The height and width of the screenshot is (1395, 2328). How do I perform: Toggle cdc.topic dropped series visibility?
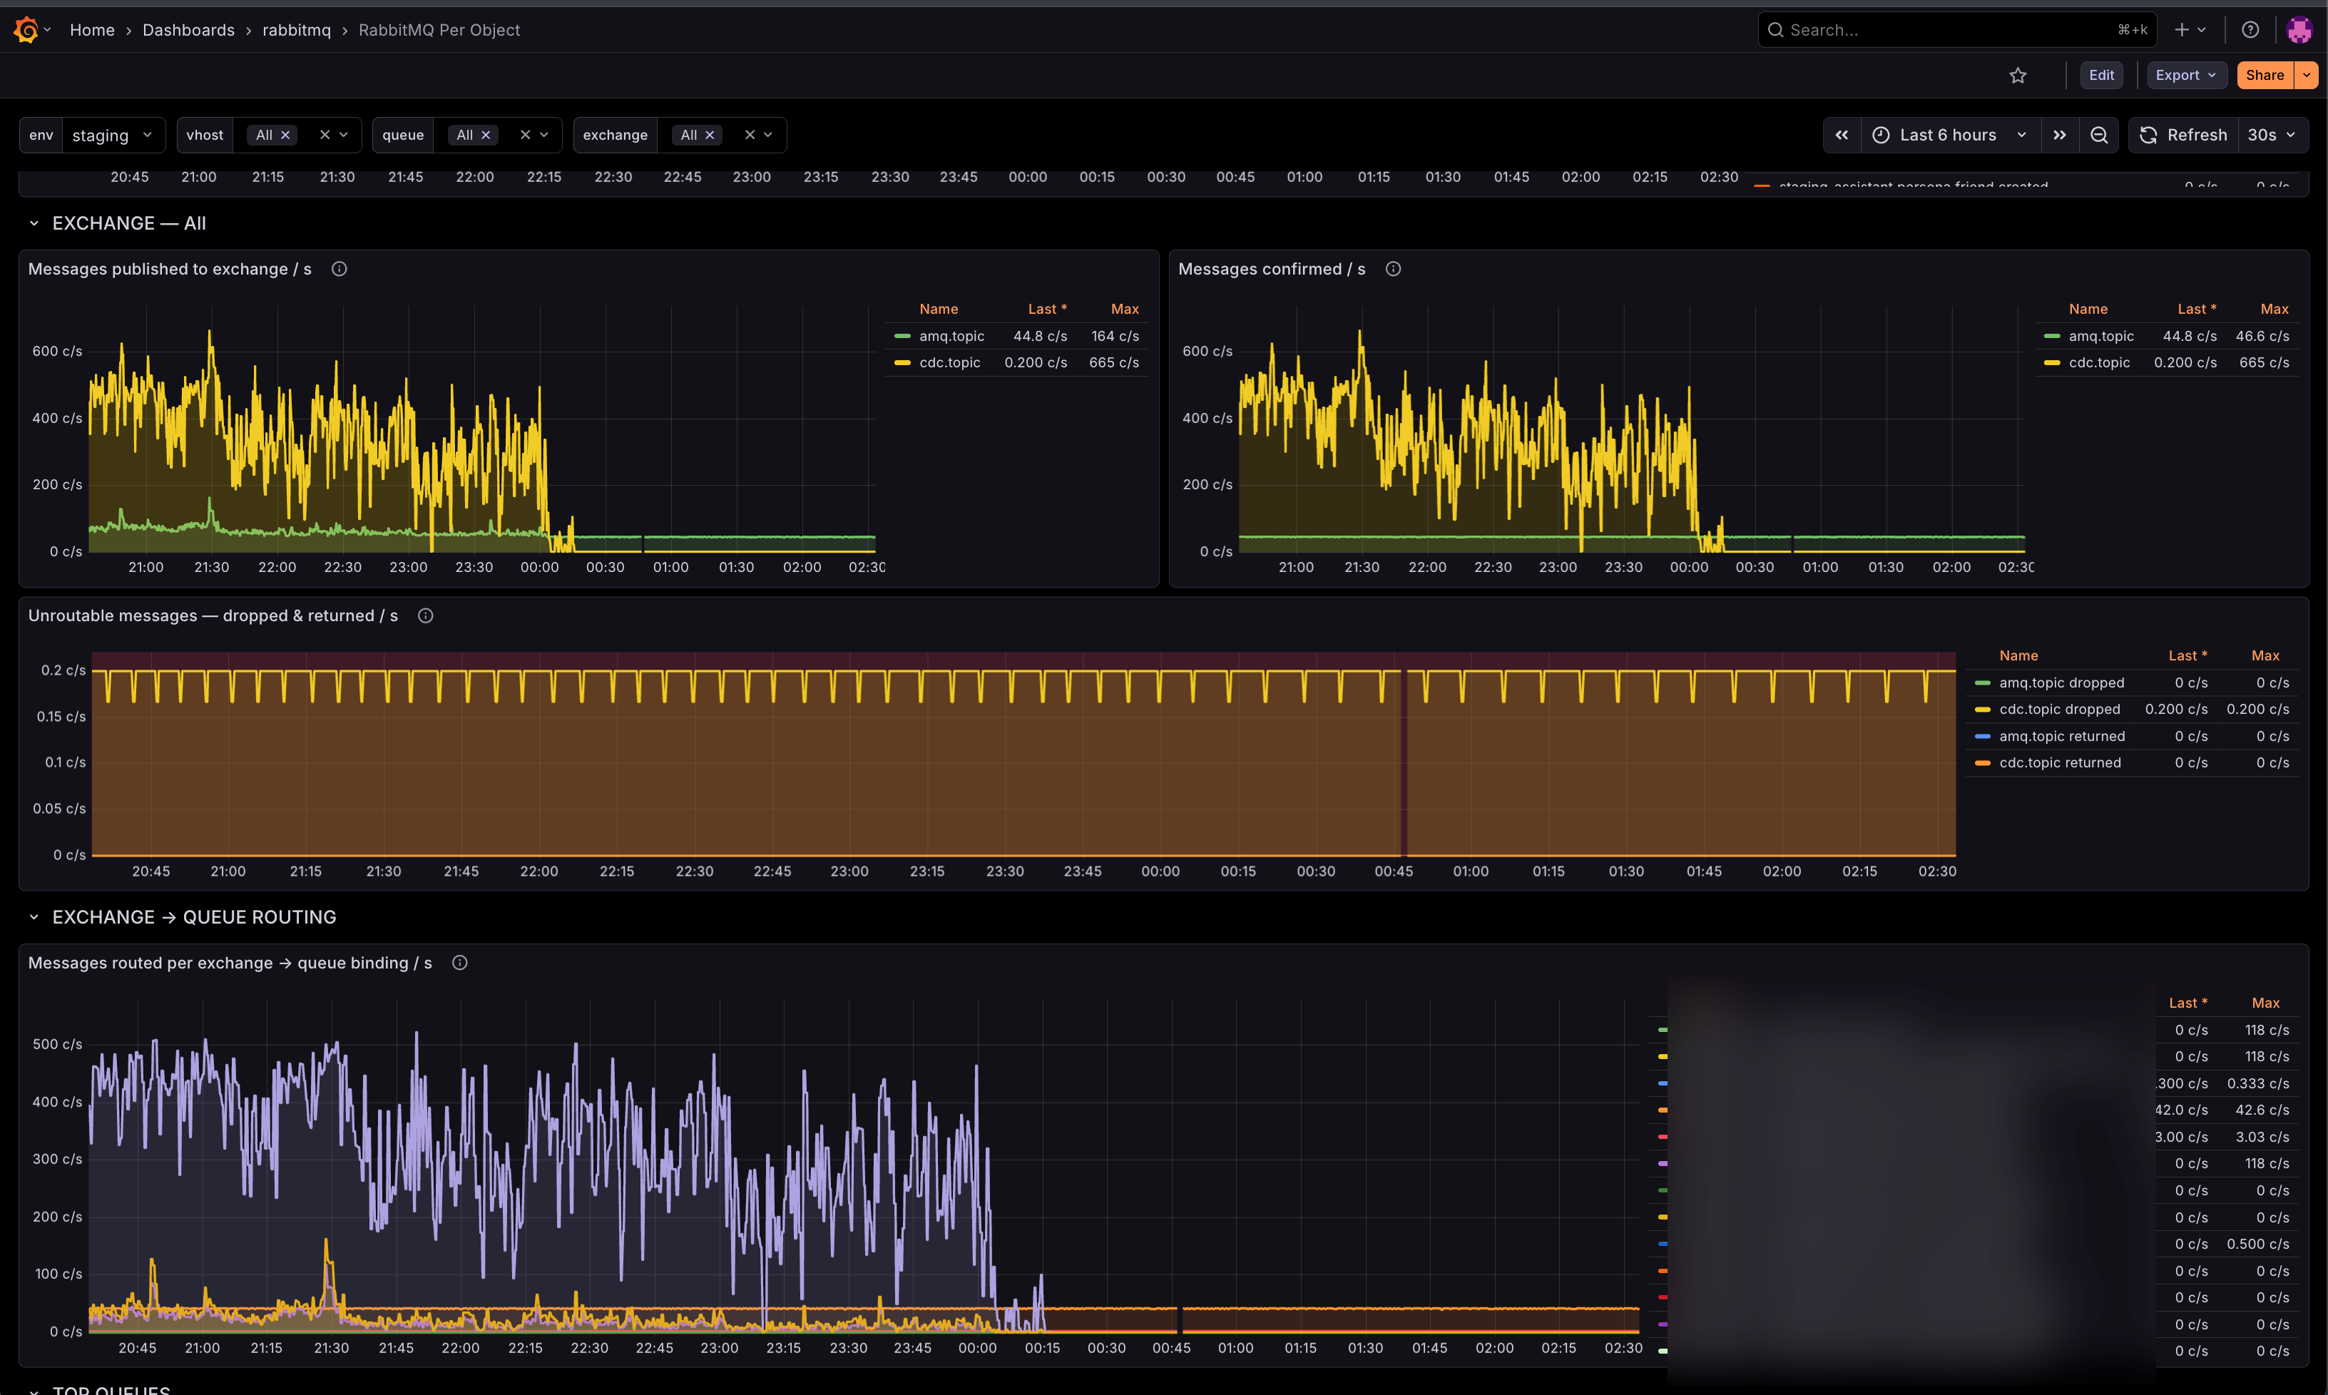pyautogui.click(x=2059, y=709)
